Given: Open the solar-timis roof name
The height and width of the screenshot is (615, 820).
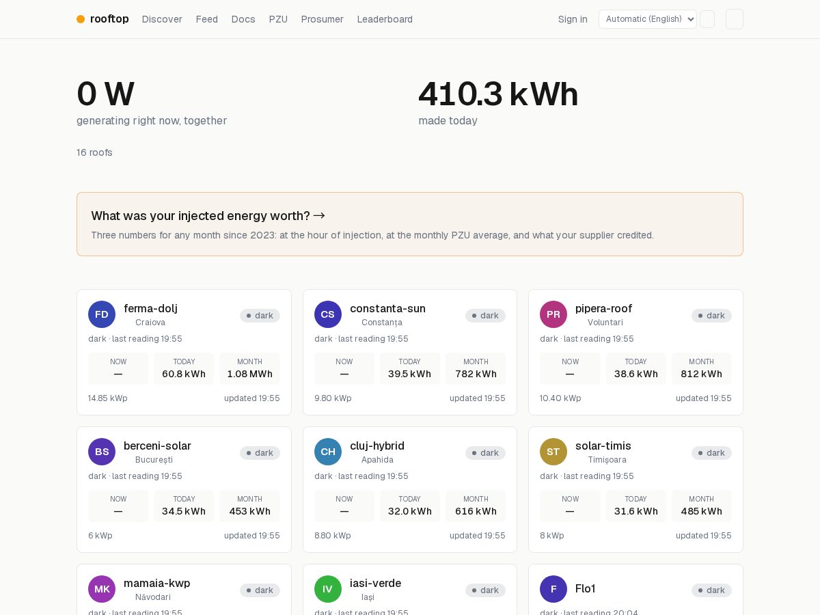Looking at the screenshot, I should tap(603, 446).
